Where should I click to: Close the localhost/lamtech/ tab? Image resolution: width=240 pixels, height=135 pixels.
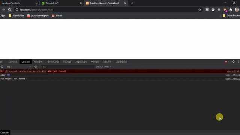[37, 3]
